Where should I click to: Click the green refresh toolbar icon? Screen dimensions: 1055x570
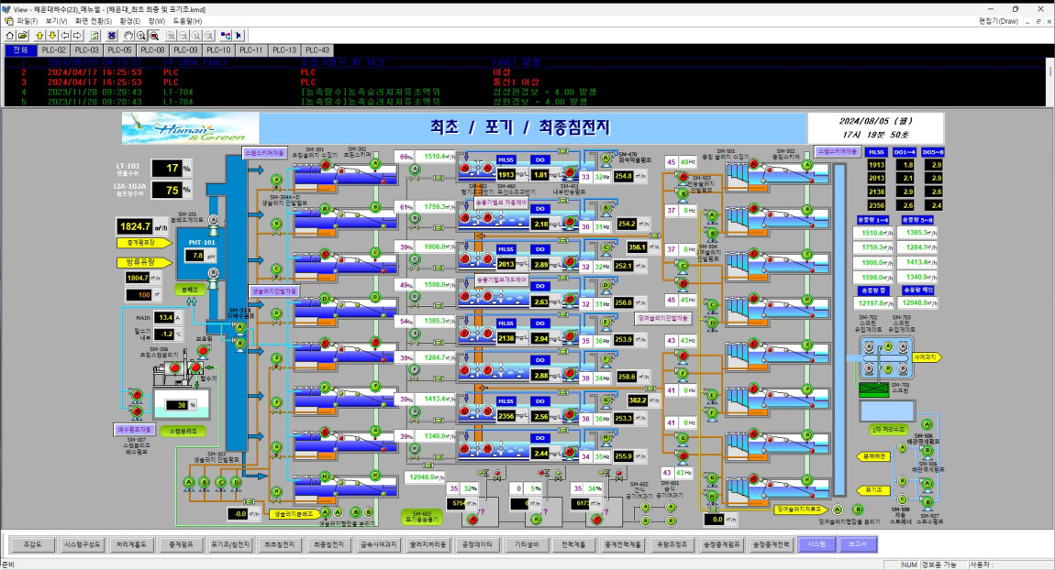click(x=94, y=35)
